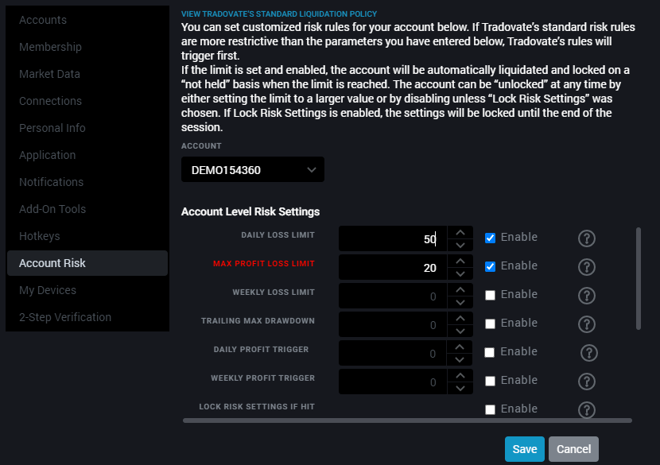This screenshot has height=465, width=660.
Task: Disable the Daily Loss Limit checkbox
Action: point(491,238)
